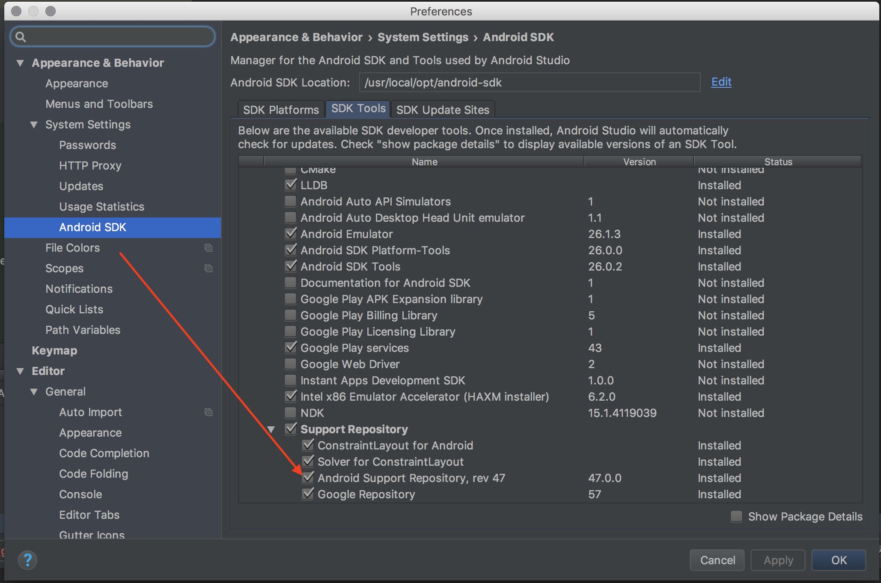Click the Apply button
The image size is (881, 583).
[778, 560]
